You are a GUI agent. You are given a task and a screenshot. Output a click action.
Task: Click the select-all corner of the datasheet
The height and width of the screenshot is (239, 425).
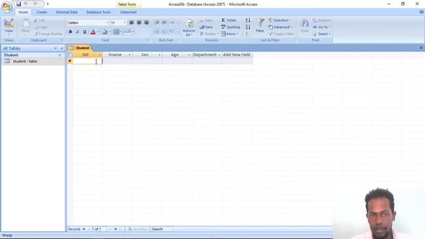(70, 54)
